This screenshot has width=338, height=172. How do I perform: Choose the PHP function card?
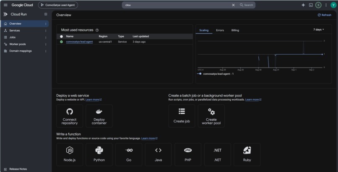pos(188,154)
